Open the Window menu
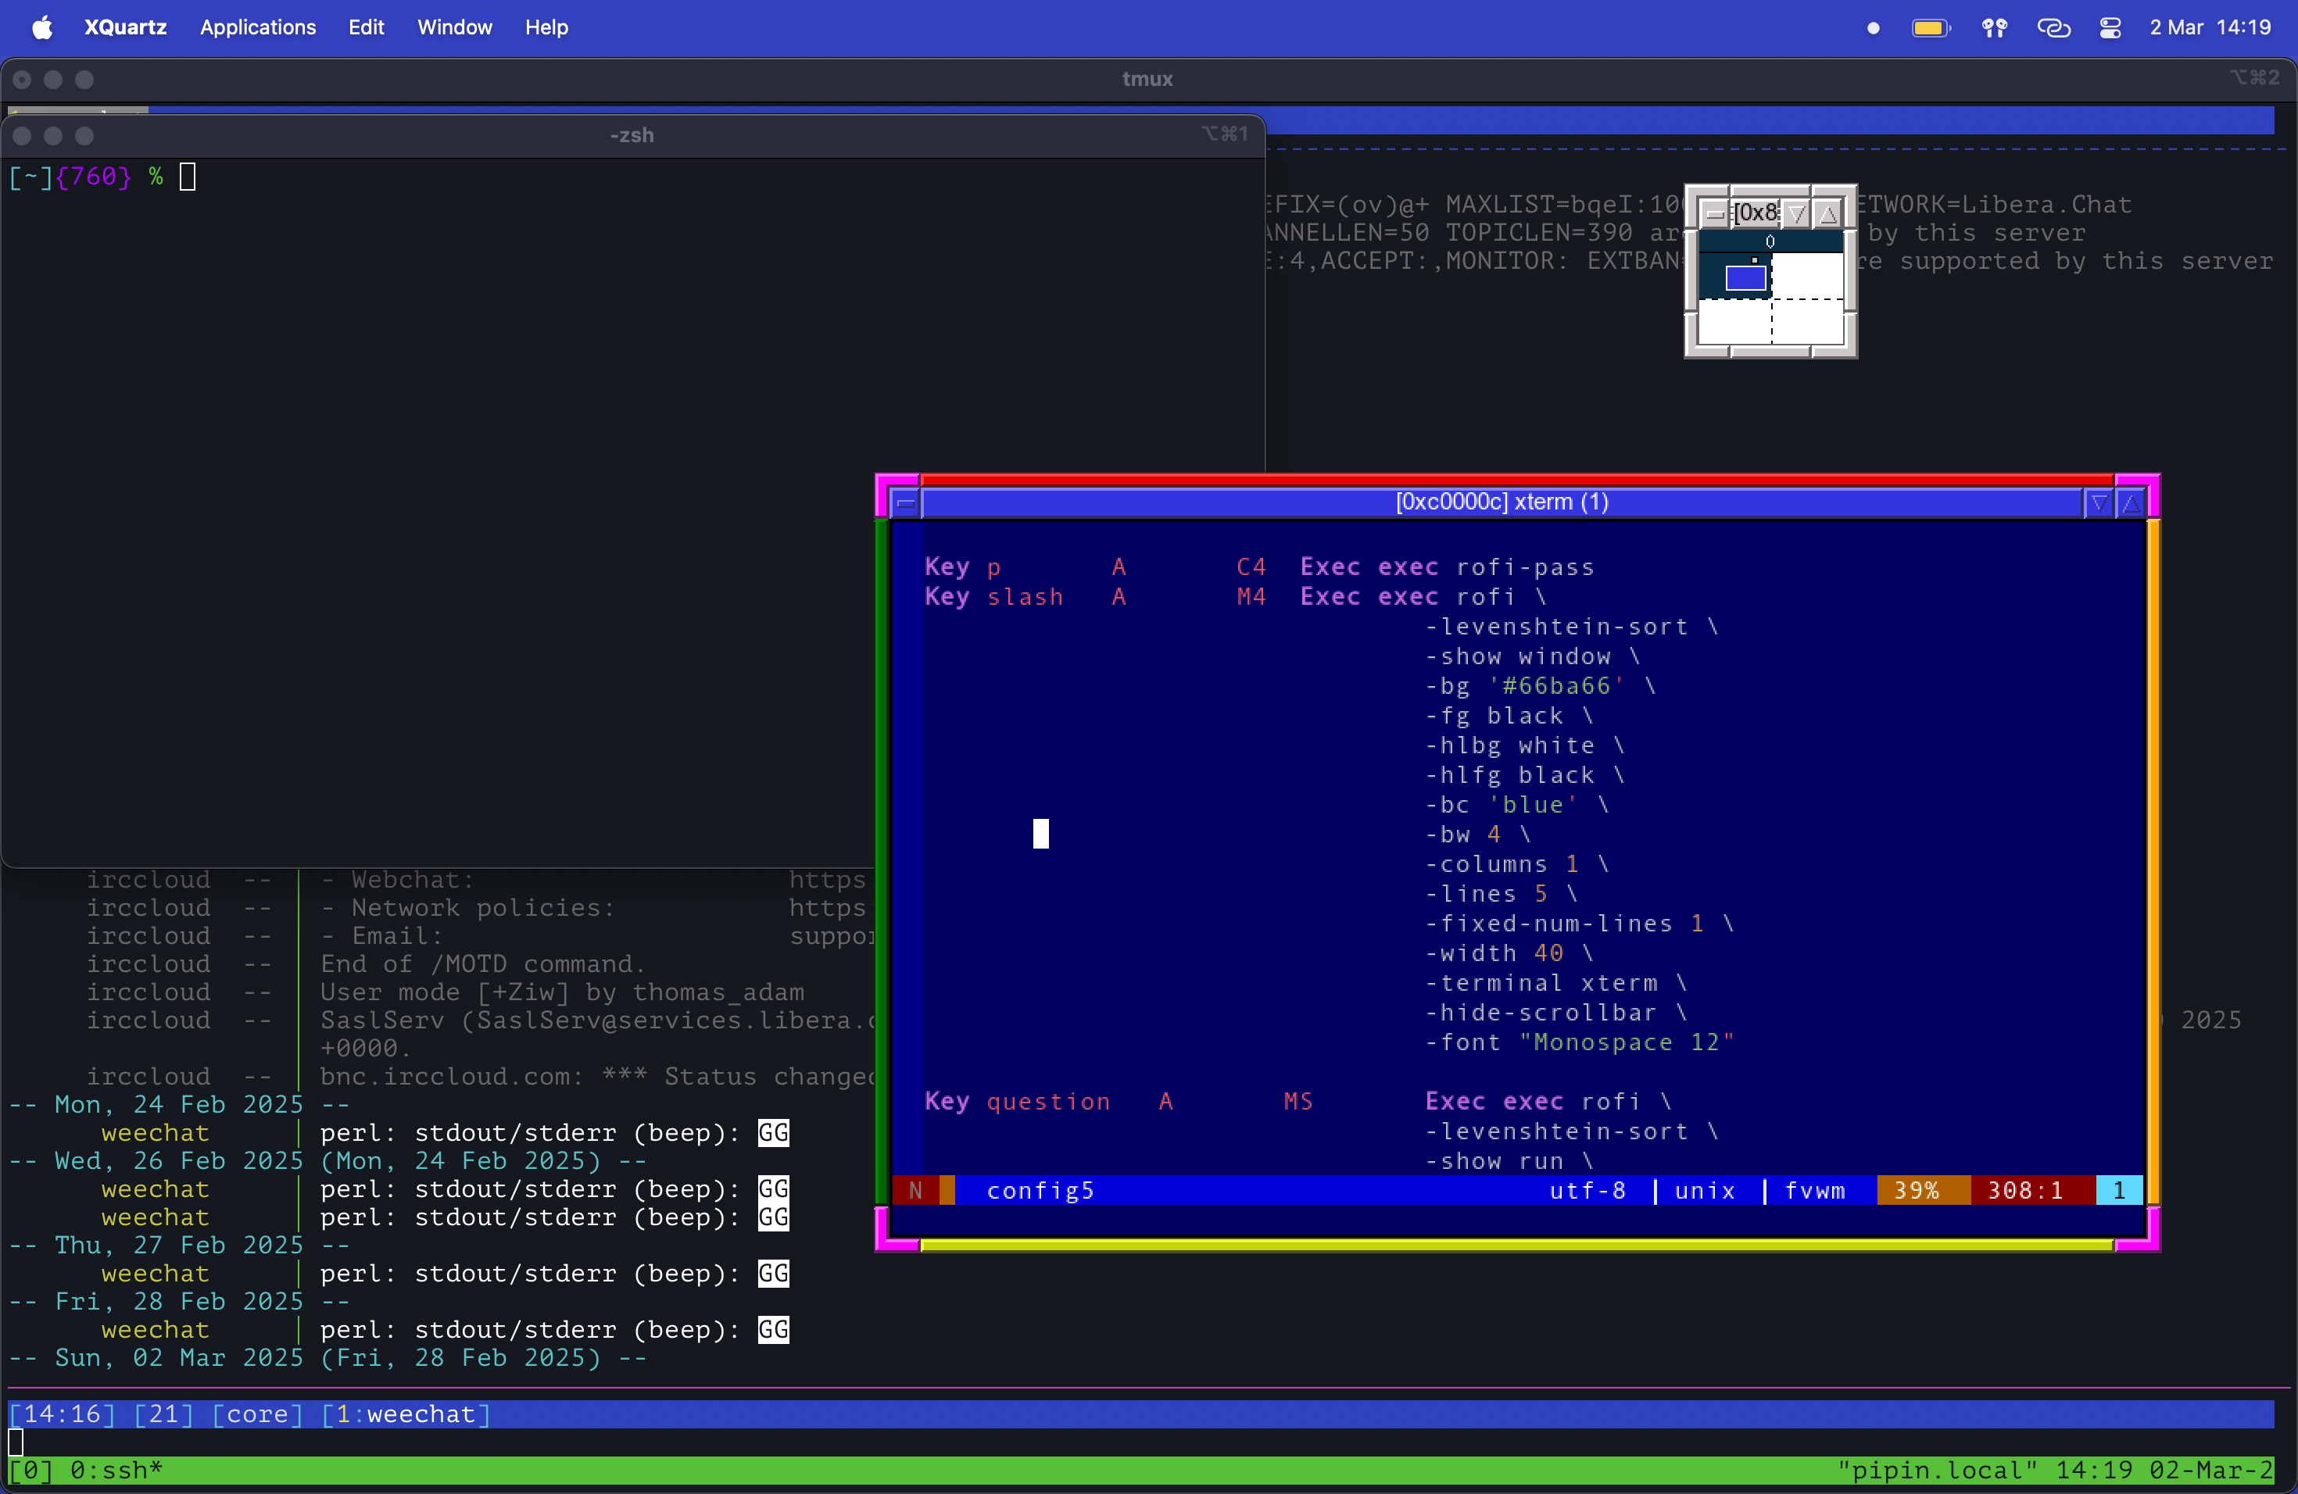Image resolution: width=2298 pixels, height=1494 pixels. (x=454, y=27)
